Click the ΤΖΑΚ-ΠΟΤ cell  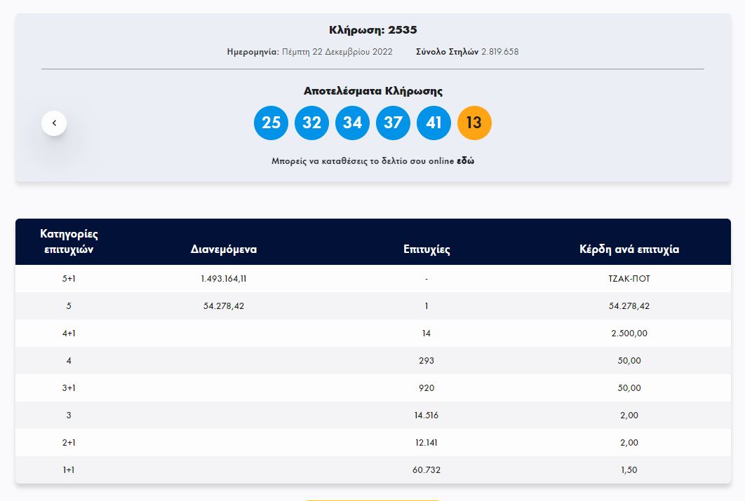tap(629, 279)
